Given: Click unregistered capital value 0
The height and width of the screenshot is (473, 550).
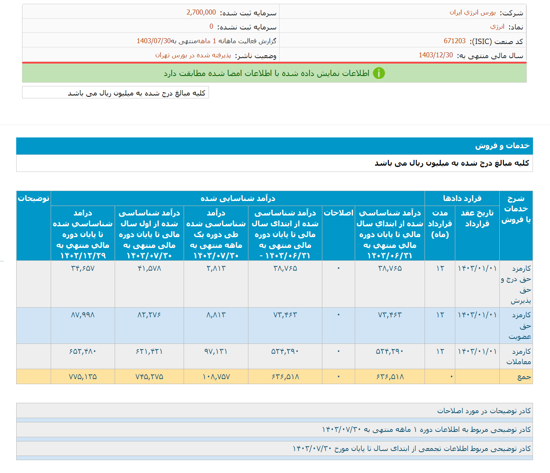Looking at the screenshot, I should tap(211, 27).
